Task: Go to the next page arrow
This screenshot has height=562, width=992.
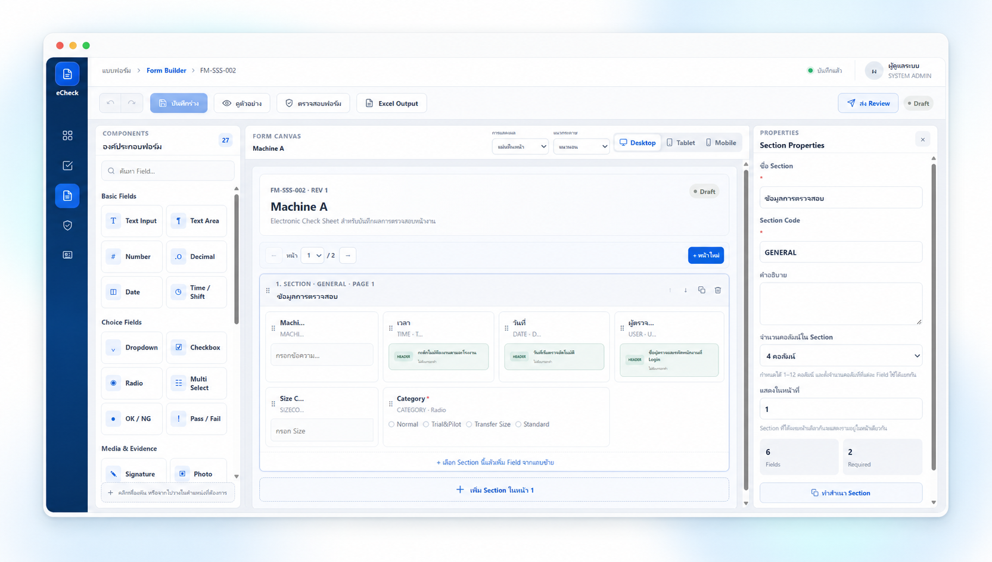Action: (348, 255)
